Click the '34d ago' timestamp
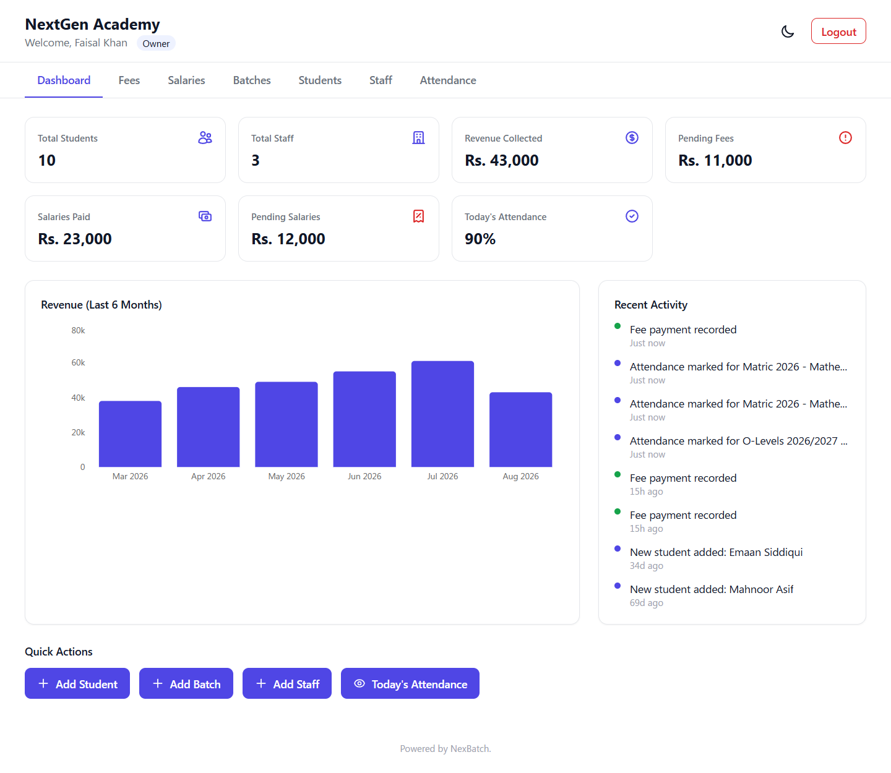The width and height of the screenshot is (891, 773). (x=647, y=566)
